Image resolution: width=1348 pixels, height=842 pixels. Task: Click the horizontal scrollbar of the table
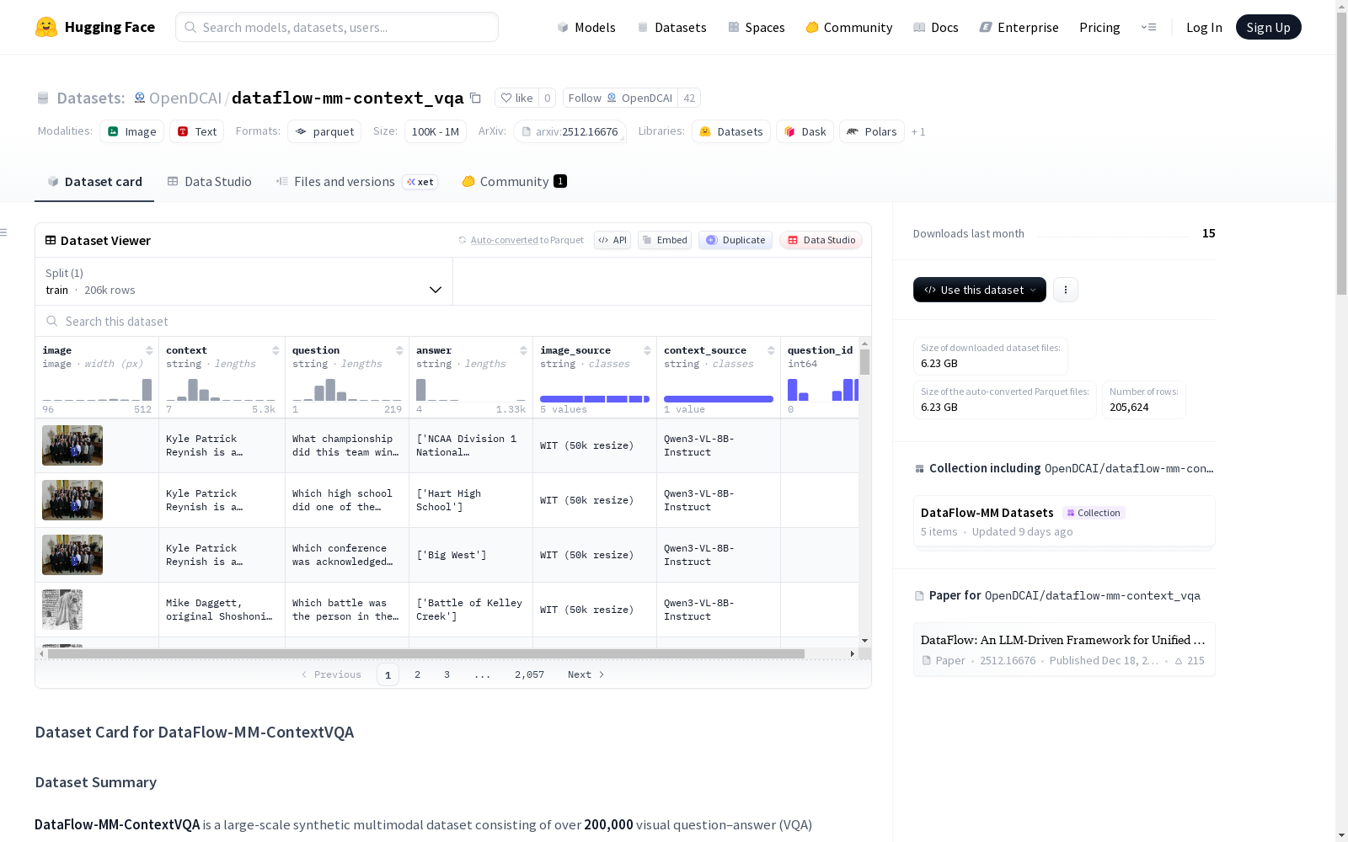pos(425,653)
